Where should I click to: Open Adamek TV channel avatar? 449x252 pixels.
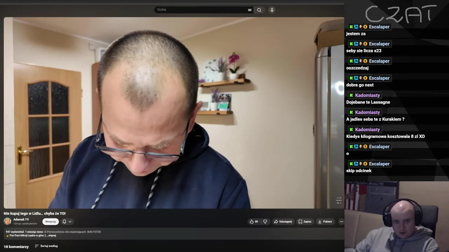coord(7,221)
